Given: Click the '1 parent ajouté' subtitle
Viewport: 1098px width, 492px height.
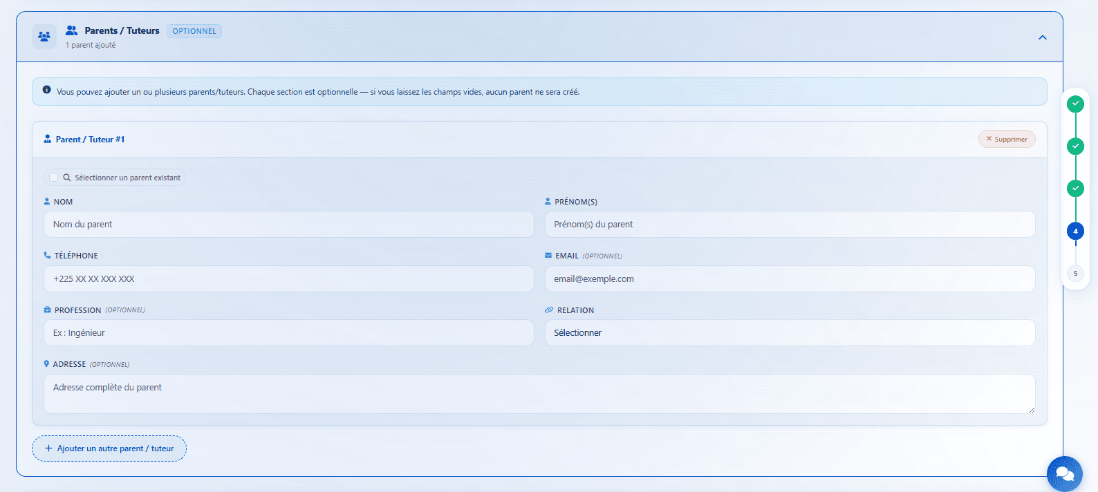Looking at the screenshot, I should [91, 45].
